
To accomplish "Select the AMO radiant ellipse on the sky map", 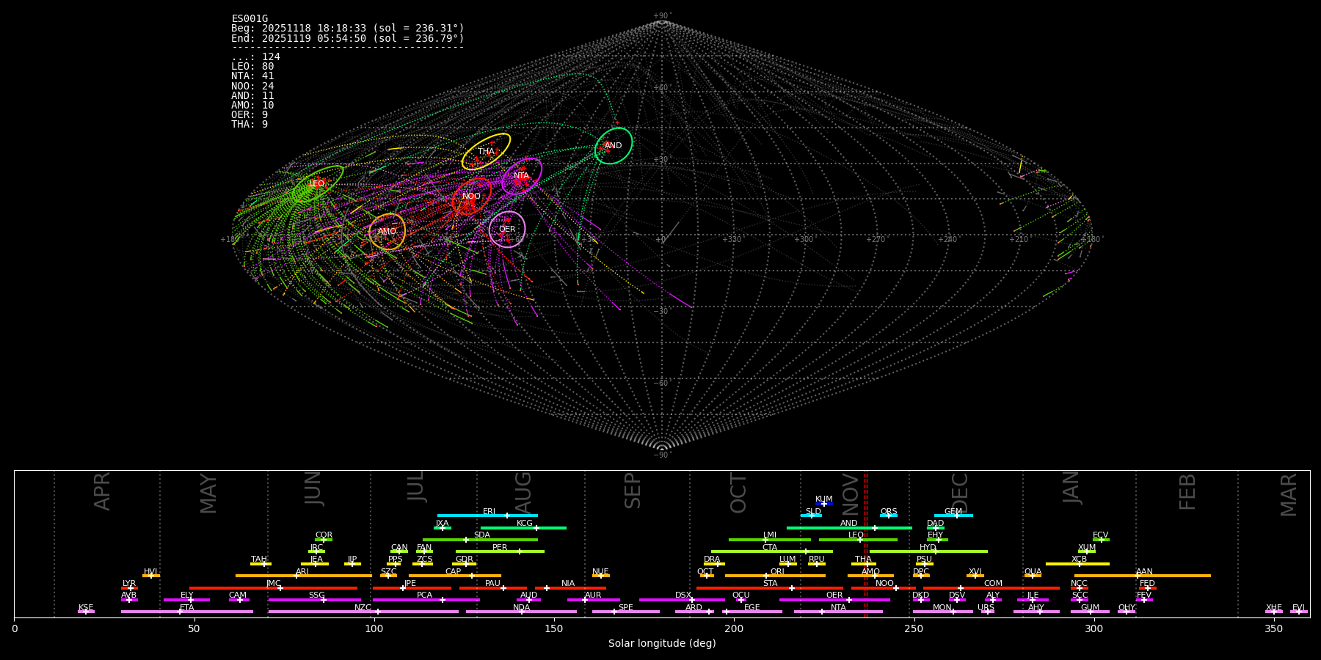I will point(387,232).
